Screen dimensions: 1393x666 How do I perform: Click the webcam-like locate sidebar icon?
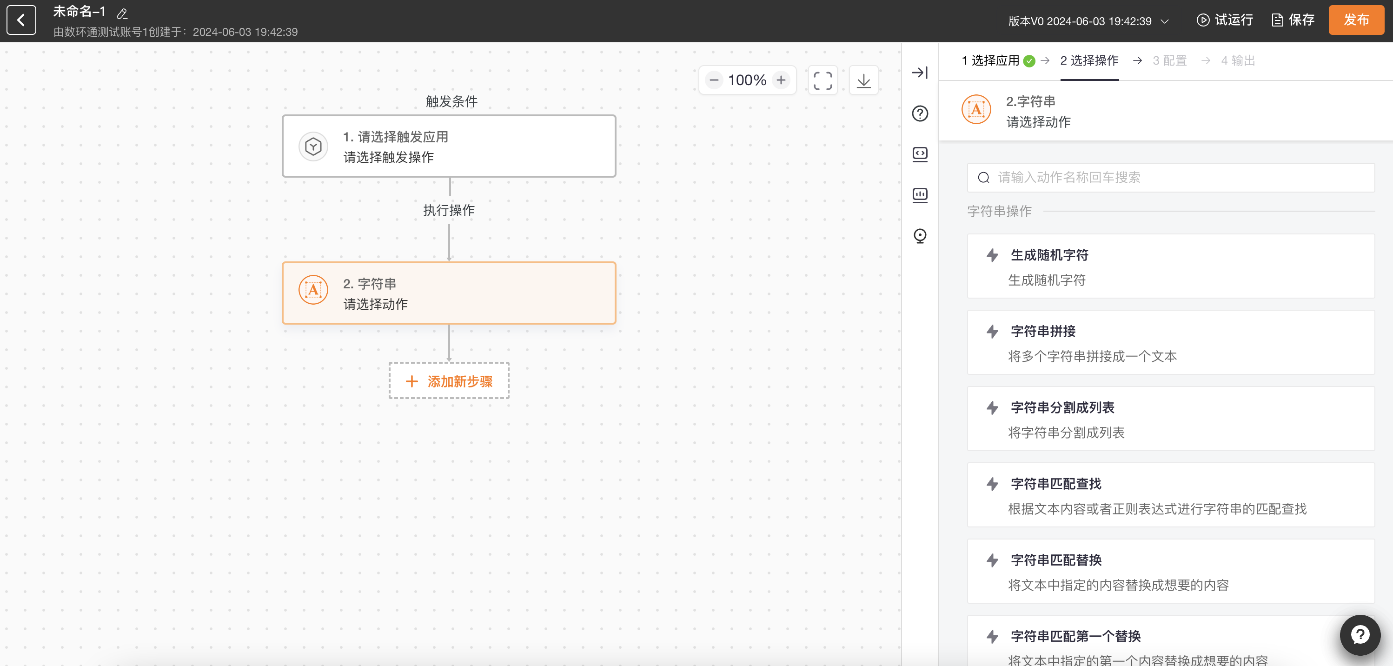click(x=919, y=236)
